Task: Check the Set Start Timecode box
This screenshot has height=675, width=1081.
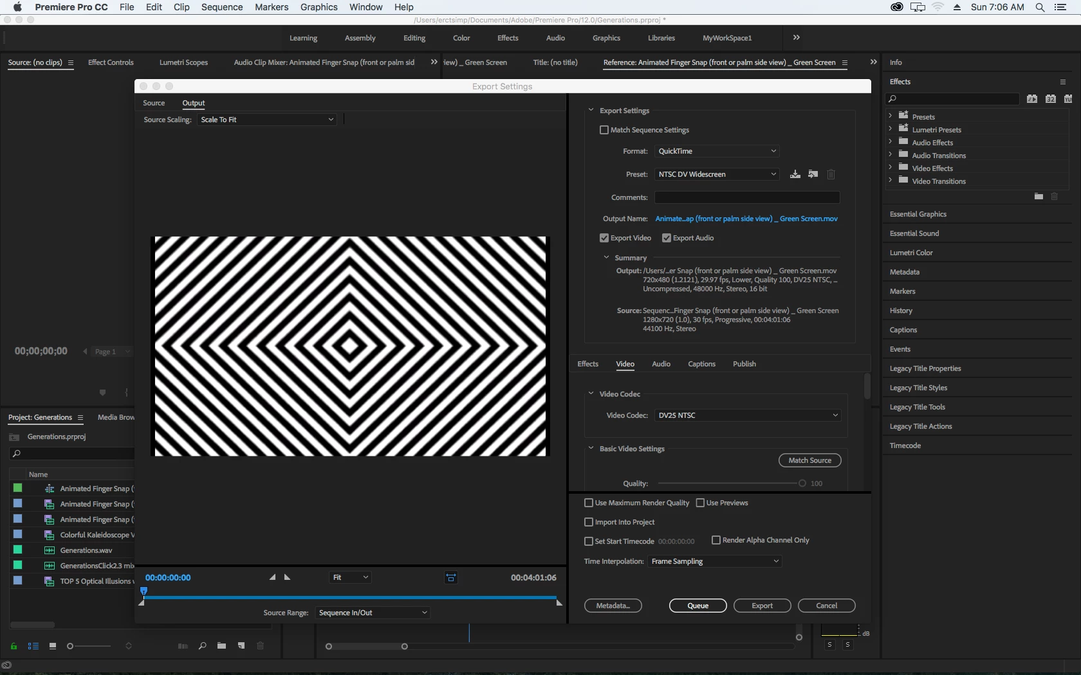Action: coord(588,541)
